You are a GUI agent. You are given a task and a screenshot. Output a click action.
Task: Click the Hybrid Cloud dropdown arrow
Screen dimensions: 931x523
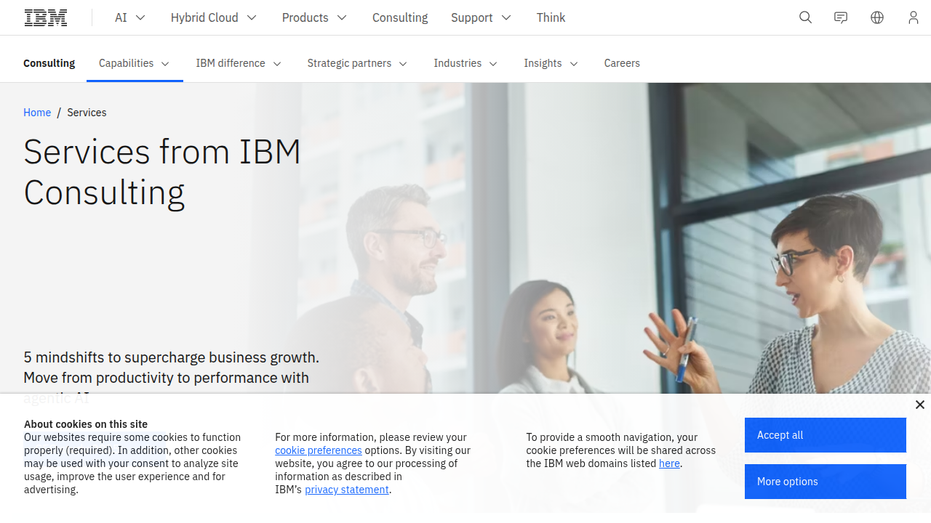click(x=251, y=17)
